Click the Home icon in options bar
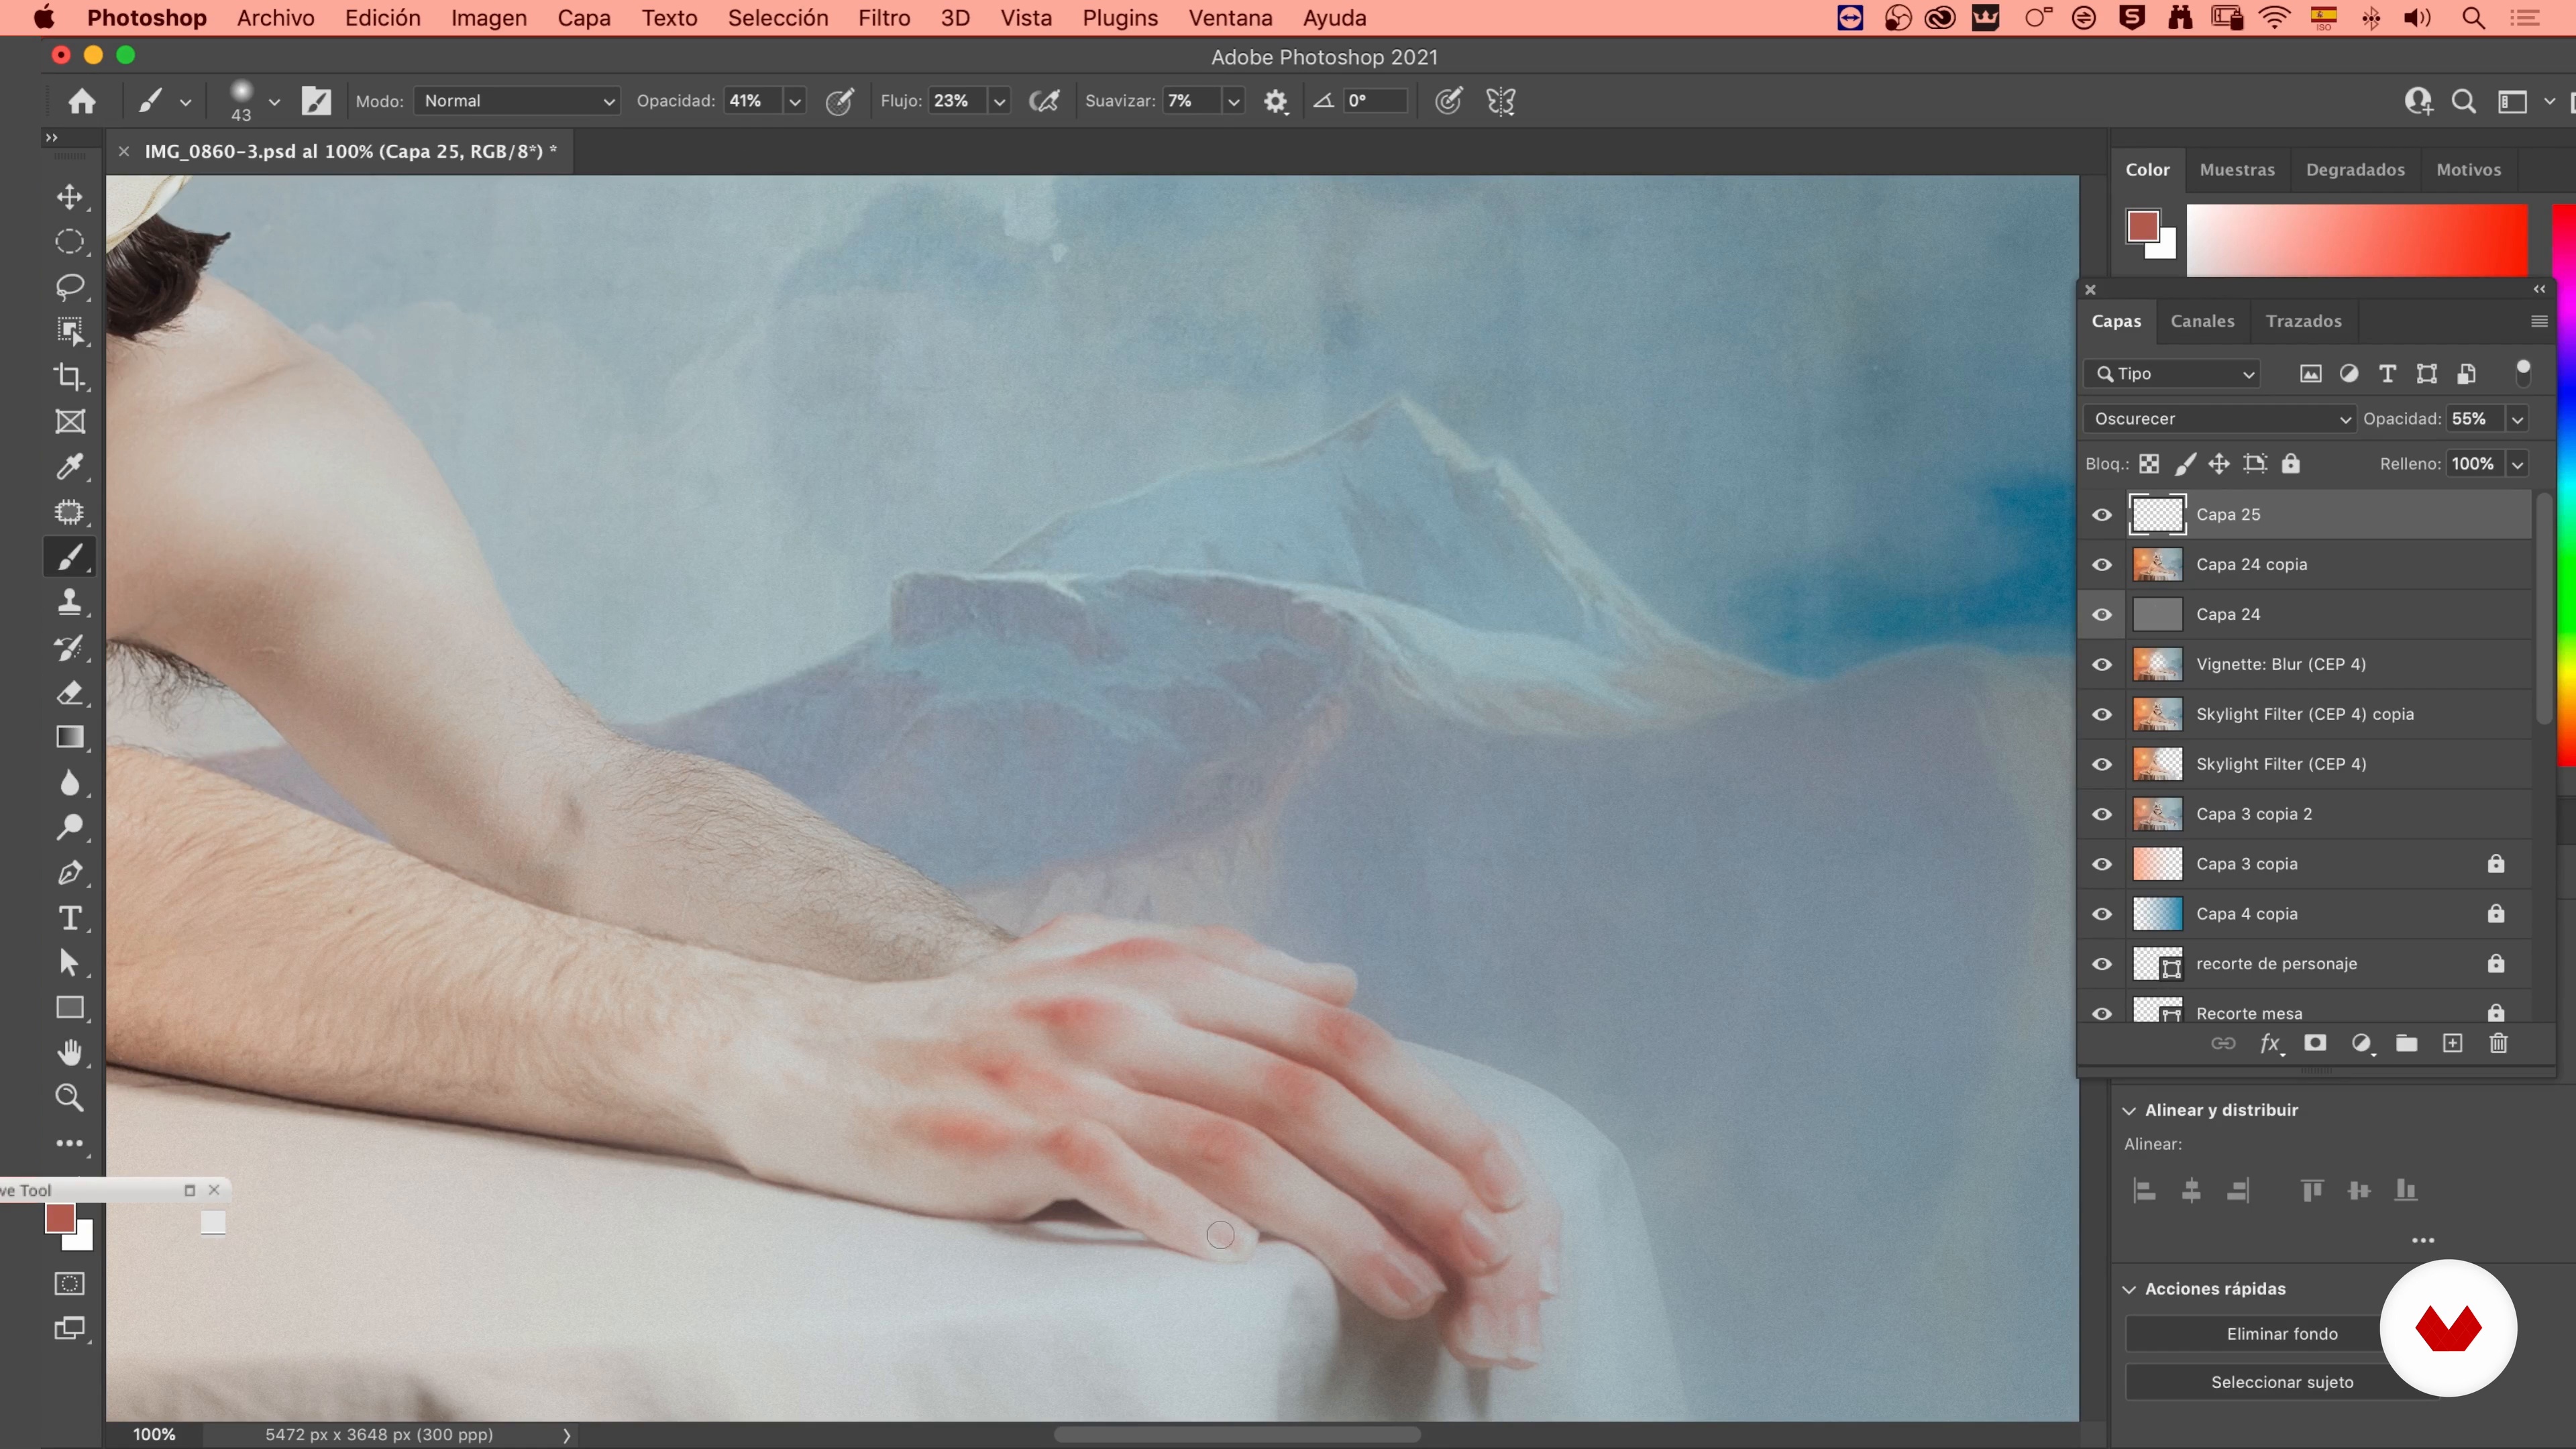 click(82, 101)
